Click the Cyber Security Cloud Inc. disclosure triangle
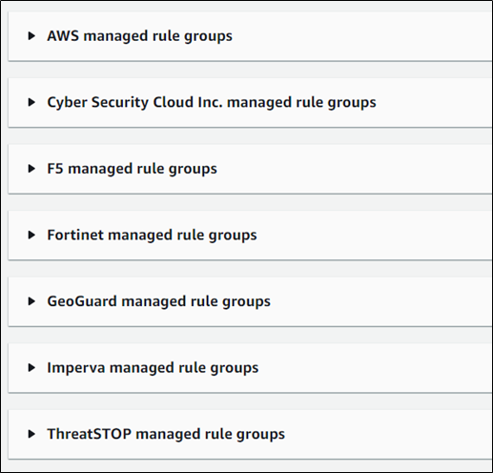Viewport: 493px width, 473px height. (x=31, y=102)
